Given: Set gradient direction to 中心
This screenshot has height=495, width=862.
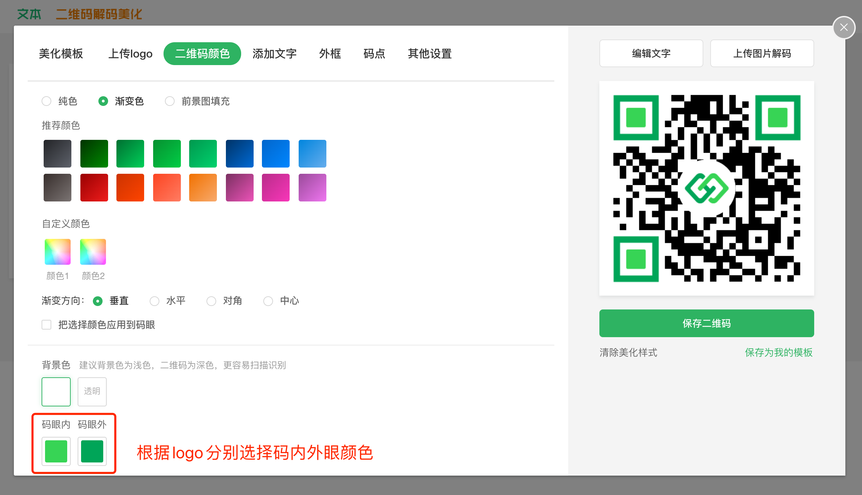Looking at the screenshot, I should [268, 301].
